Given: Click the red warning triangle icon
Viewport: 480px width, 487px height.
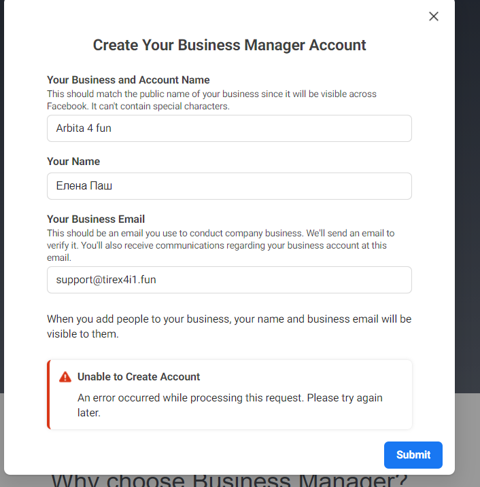Looking at the screenshot, I should 65,377.
